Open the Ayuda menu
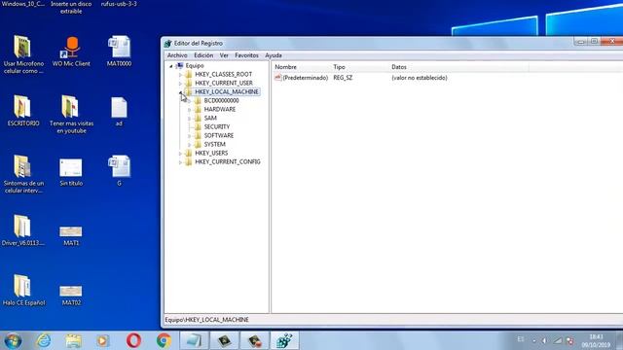The width and height of the screenshot is (623, 350). coord(274,55)
